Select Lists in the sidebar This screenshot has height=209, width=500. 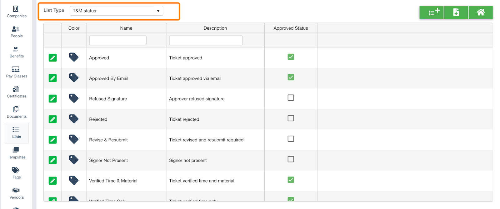(17, 133)
